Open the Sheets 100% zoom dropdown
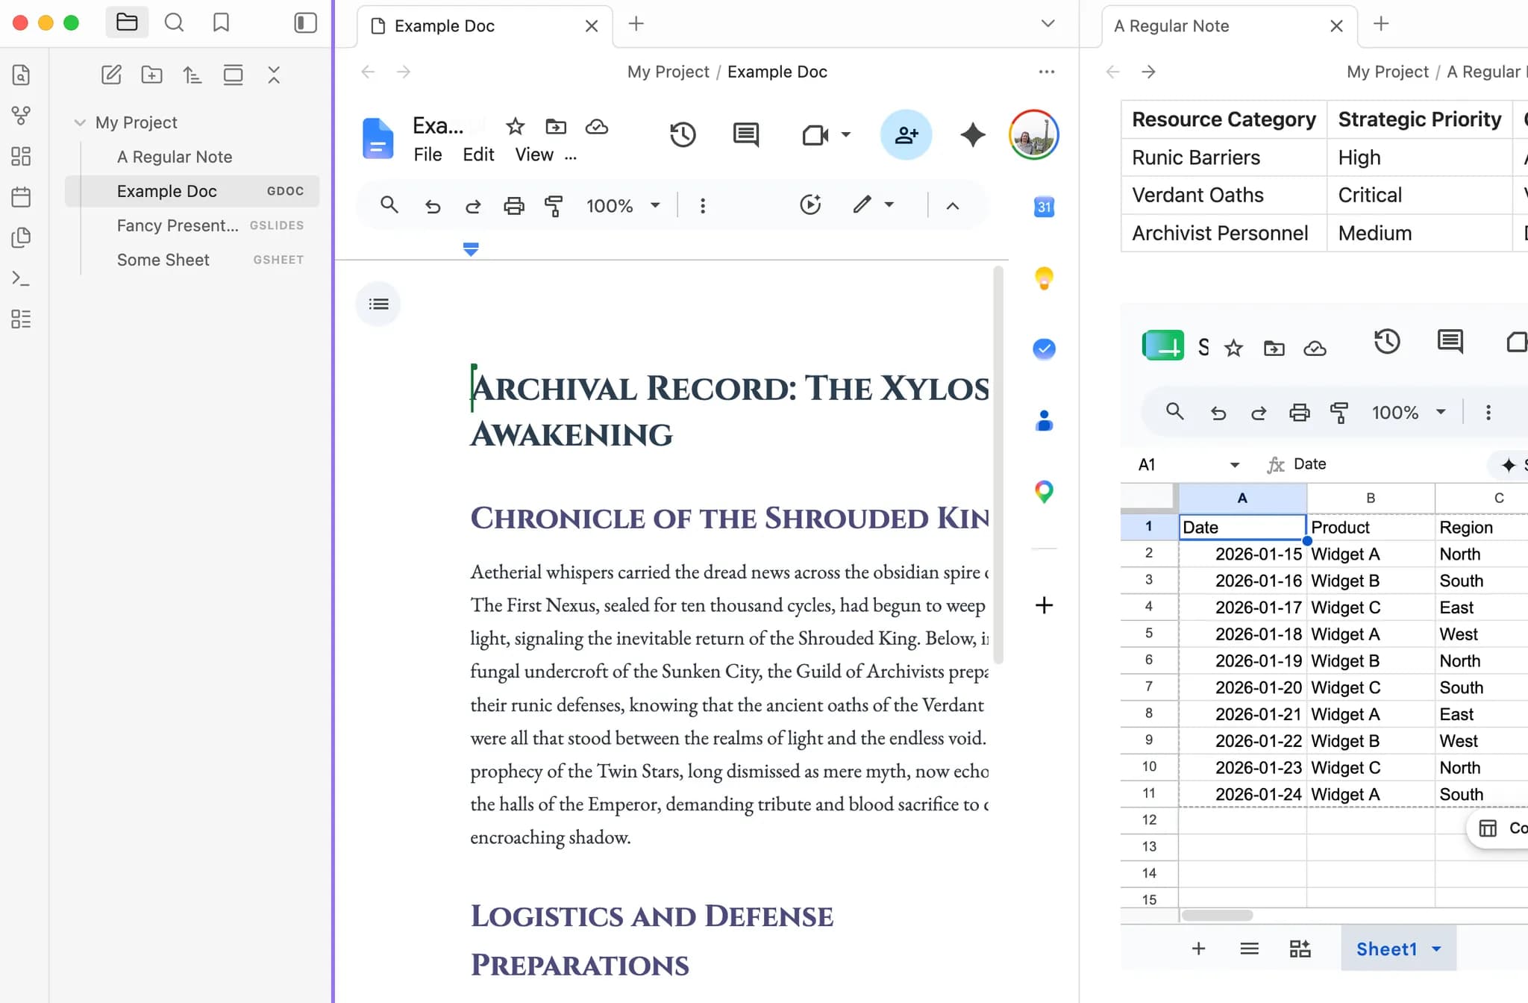This screenshot has width=1528, height=1003. point(1409,413)
